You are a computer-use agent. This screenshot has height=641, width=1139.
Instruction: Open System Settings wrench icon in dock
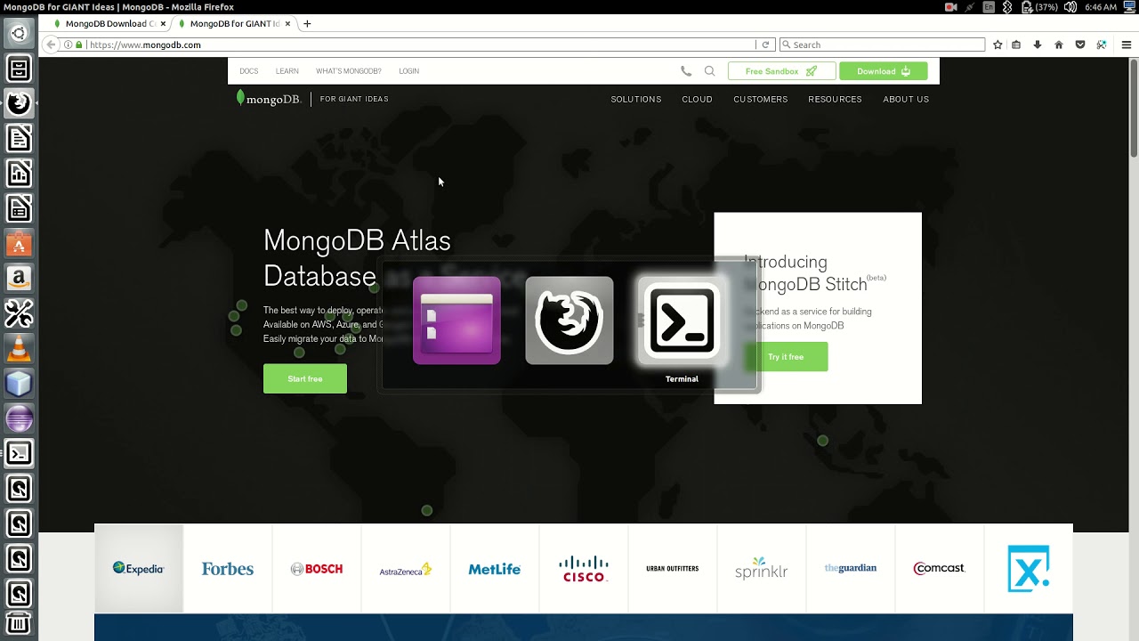19,313
